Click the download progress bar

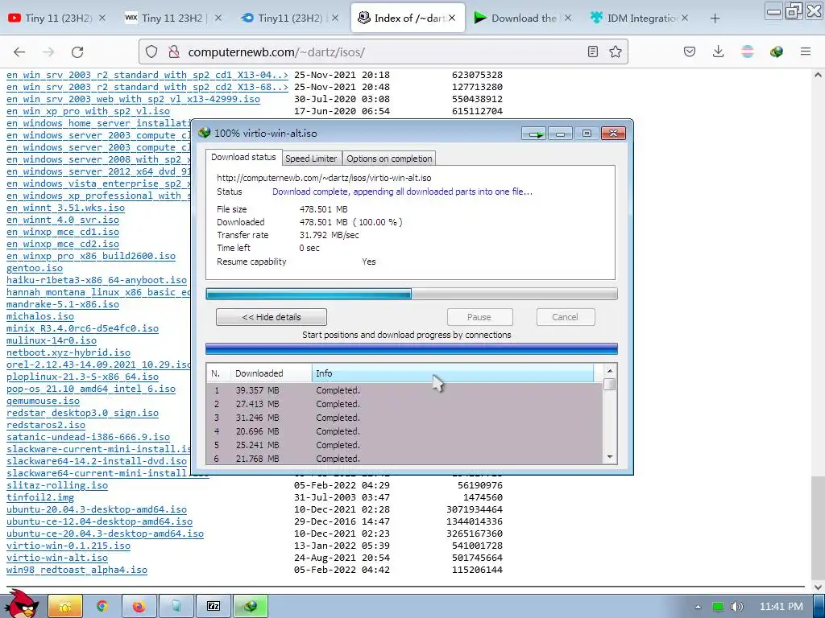tap(412, 294)
